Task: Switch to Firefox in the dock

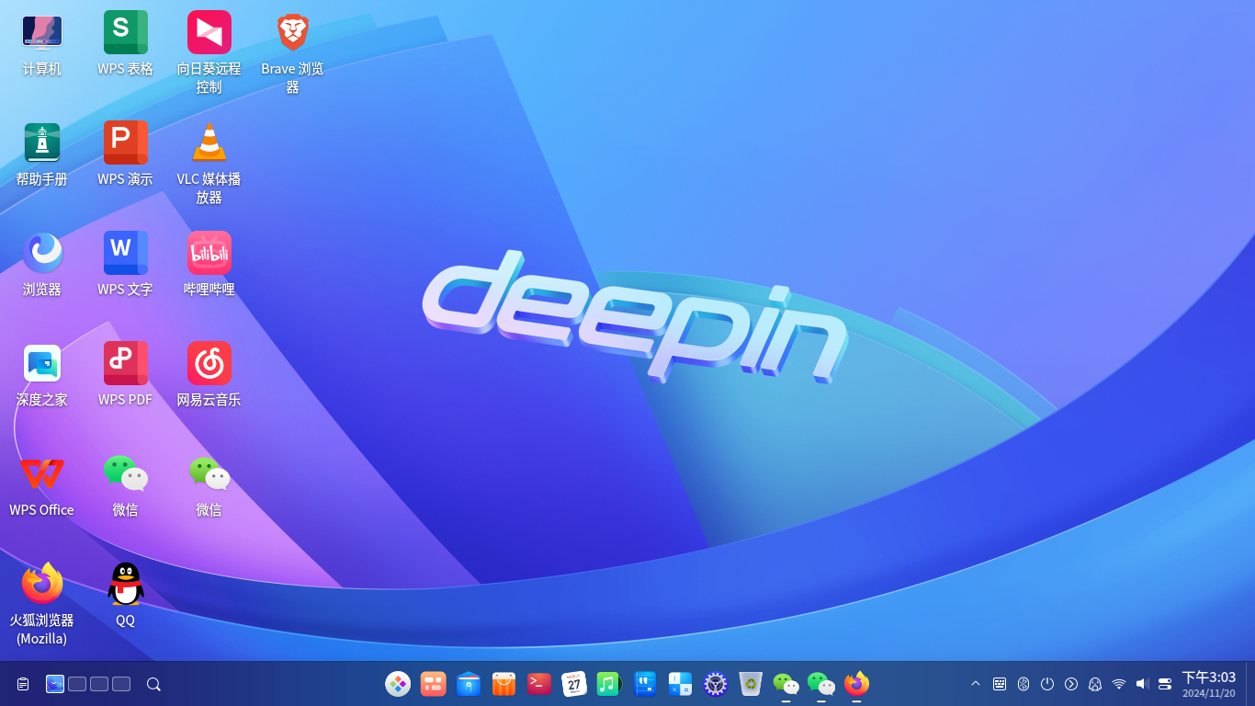Action: pyautogui.click(x=856, y=684)
